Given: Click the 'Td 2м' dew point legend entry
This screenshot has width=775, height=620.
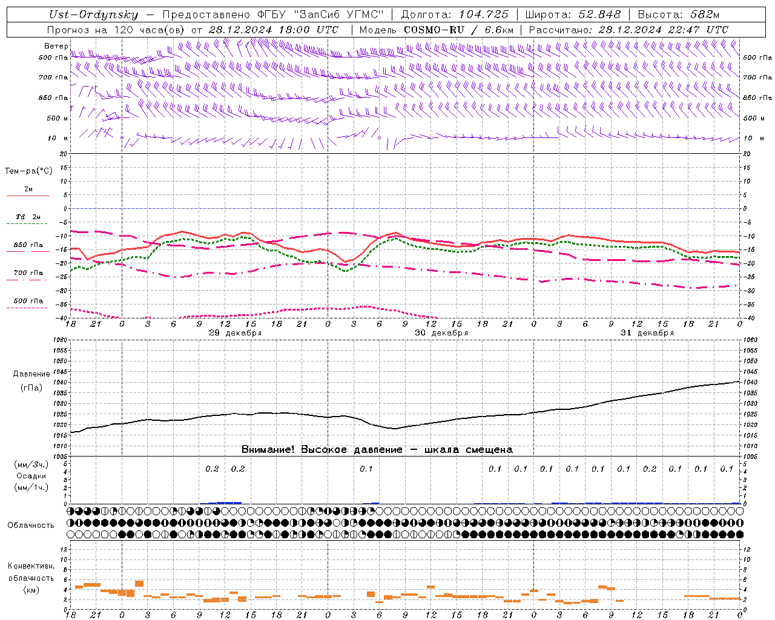Looking at the screenshot, I should [x=28, y=217].
